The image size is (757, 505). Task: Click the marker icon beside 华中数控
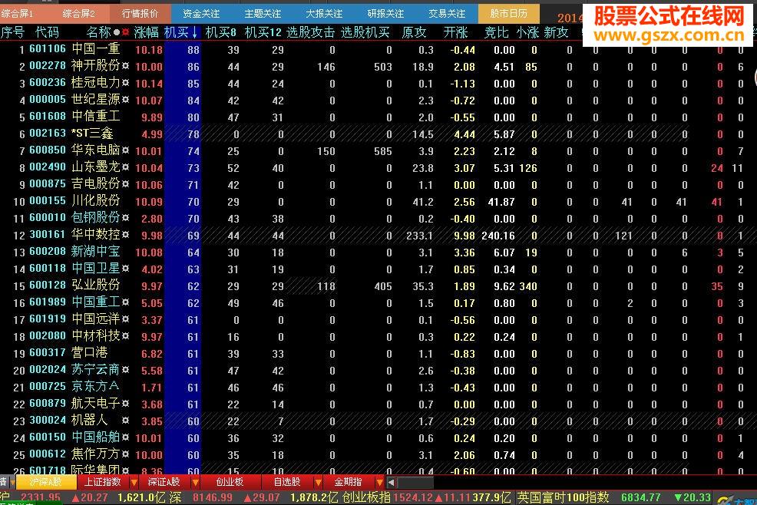coord(125,235)
